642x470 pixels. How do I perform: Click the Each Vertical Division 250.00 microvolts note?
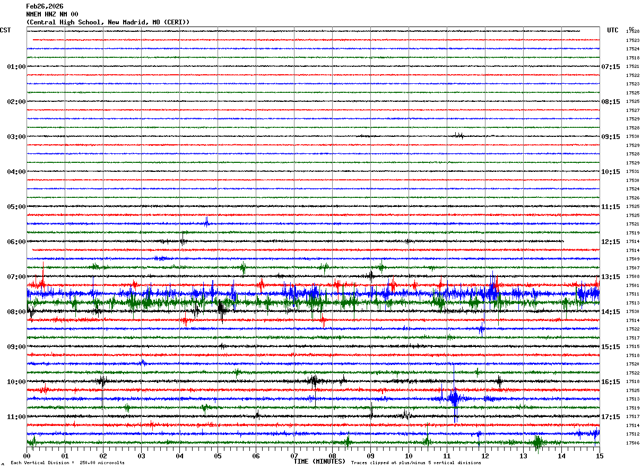[x=67, y=463]
